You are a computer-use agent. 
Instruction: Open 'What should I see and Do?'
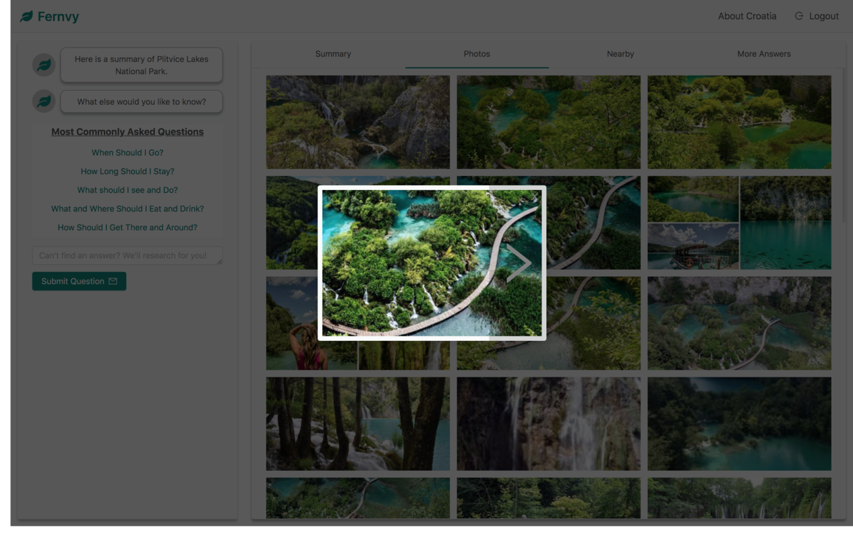coord(127,190)
